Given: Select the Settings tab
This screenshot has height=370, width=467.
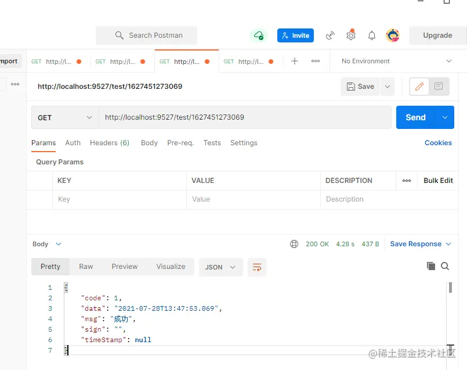Looking at the screenshot, I should tap(244, 143).
